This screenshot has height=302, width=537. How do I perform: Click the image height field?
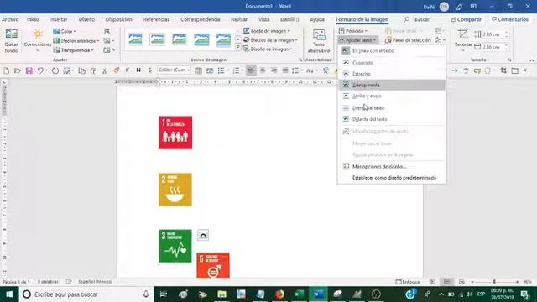493,34
